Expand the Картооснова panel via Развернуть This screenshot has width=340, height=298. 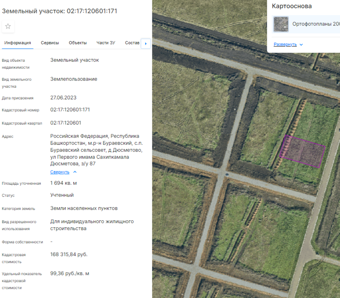(285, 45)
